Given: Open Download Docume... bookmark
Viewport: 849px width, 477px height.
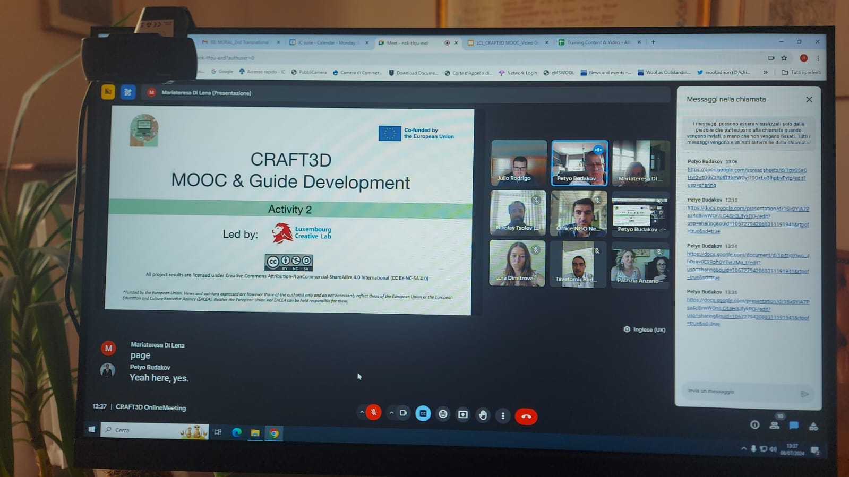Looking at the screenshot, I should [414, 73].
